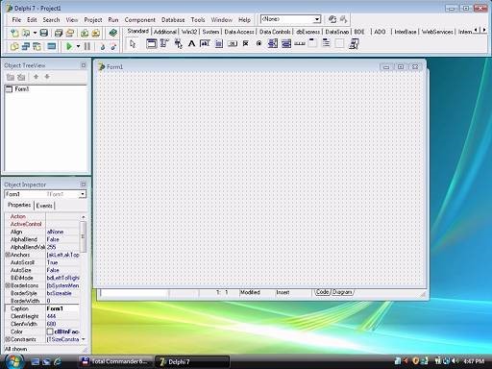Click the move down arrow in Object TreeView

tap(47, 77)
